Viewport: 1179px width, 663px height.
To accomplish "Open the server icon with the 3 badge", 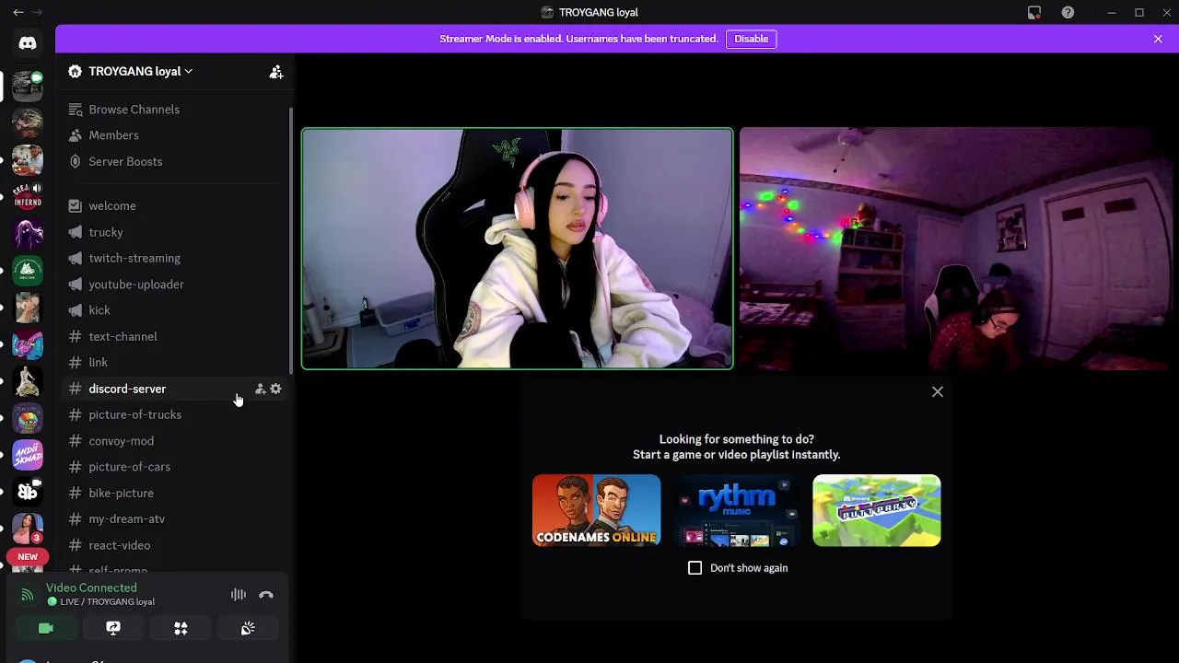I will (x=28, y=528).
